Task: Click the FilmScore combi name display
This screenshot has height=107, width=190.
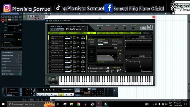Action: click(x=76, y=29)
